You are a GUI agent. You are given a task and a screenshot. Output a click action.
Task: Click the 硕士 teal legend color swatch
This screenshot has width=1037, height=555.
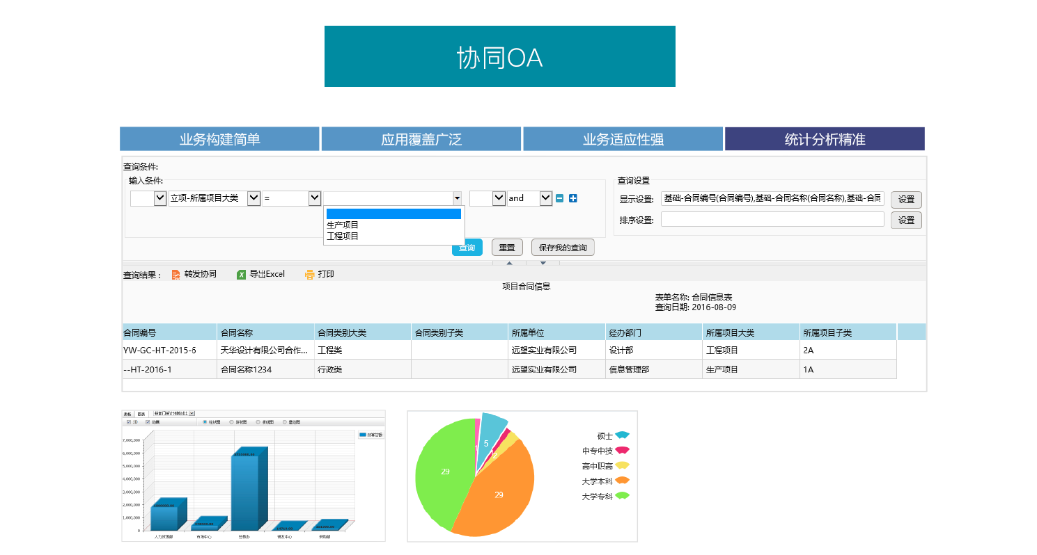(623, 435)
